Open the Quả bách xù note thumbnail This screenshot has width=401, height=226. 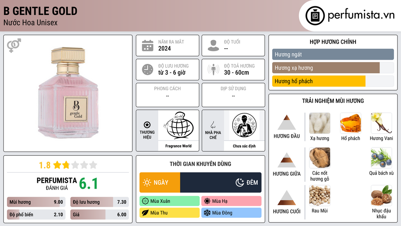(381, 158)
